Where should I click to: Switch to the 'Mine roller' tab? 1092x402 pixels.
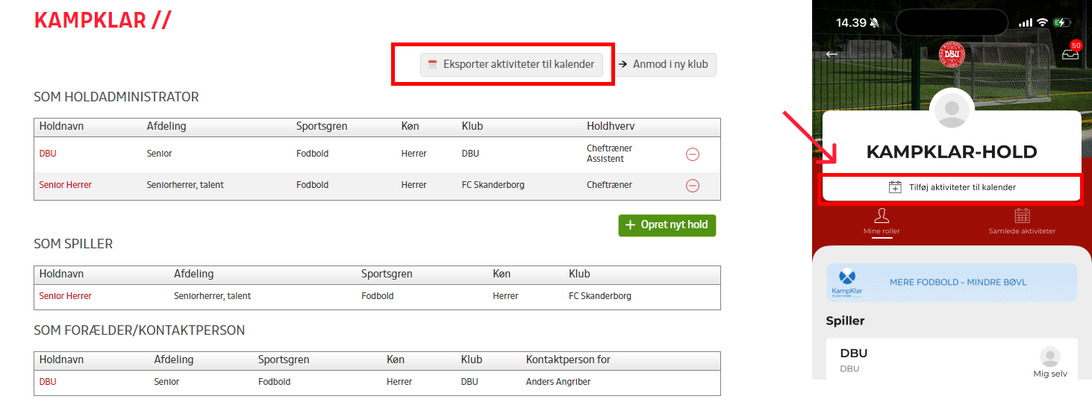(x=882, y=222)
